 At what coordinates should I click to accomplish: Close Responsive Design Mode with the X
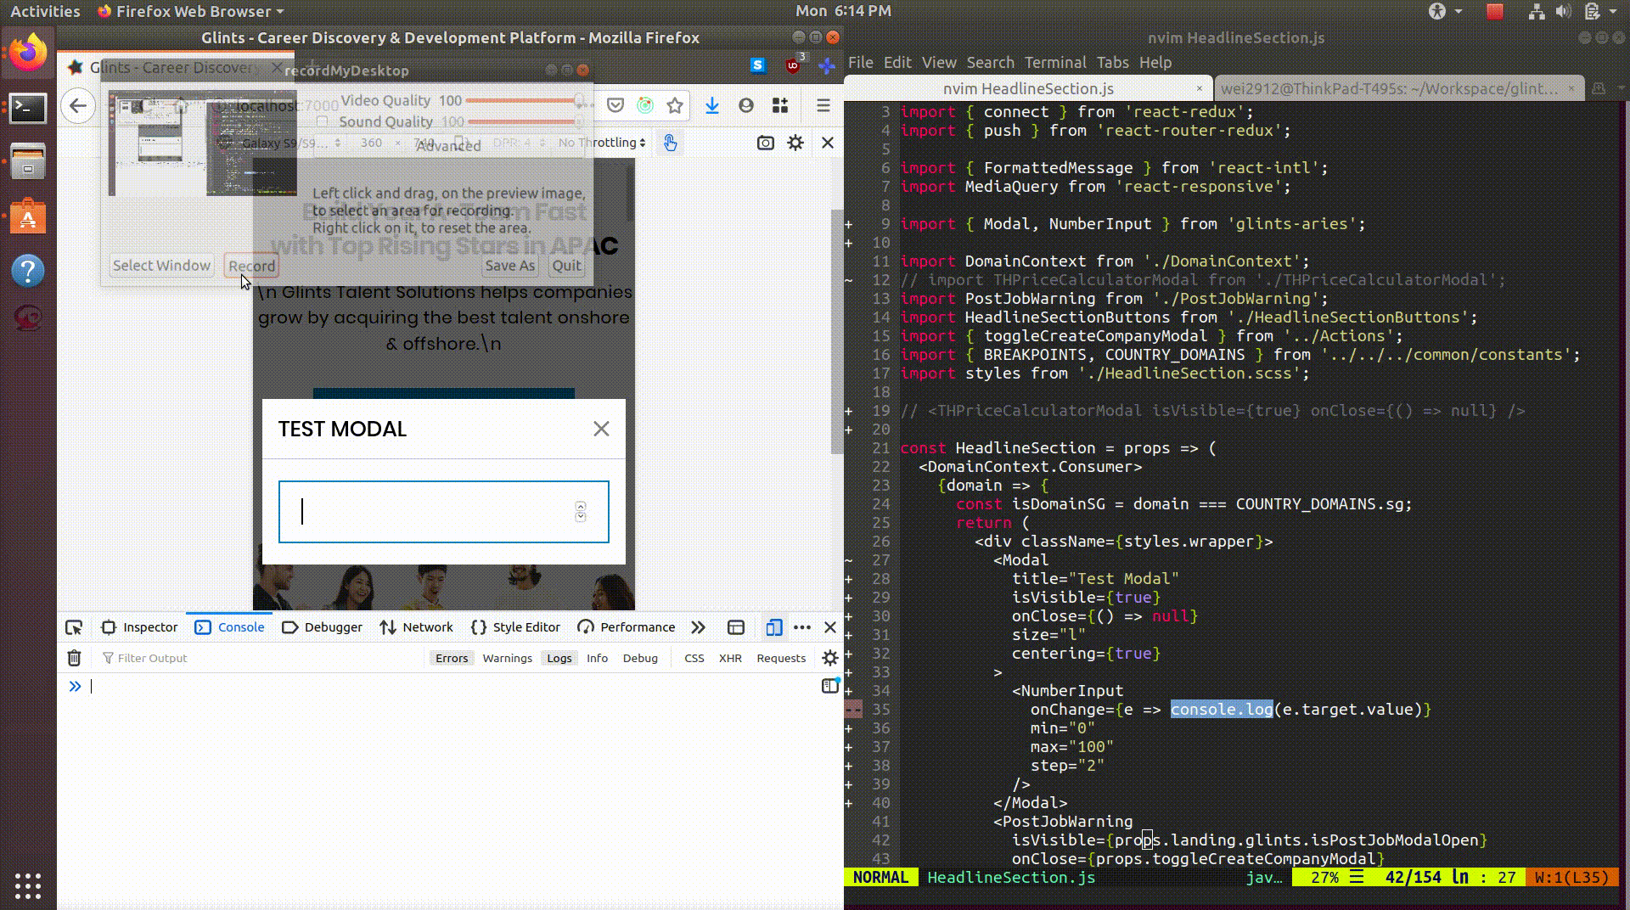tap(828, 143)
